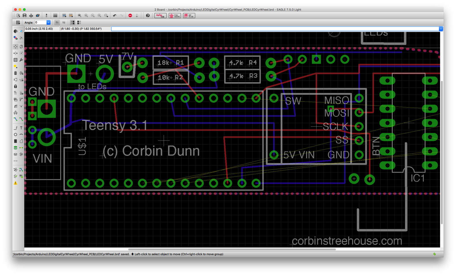Screen dimensions: 456x275
Task: Select the Hole tool
Action: 15,154
